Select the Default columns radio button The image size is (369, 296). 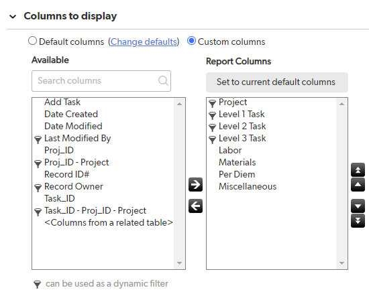click(32, 41)
